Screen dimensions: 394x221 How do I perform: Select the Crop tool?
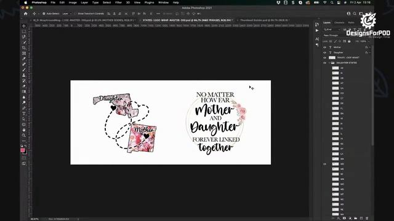(x=24, y=48)
